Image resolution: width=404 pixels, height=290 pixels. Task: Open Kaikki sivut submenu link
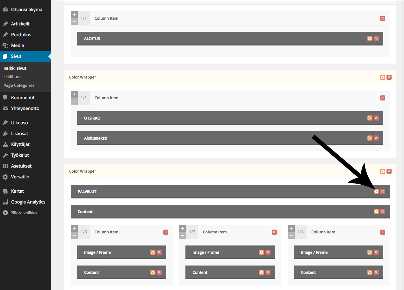tap(15, 68)
